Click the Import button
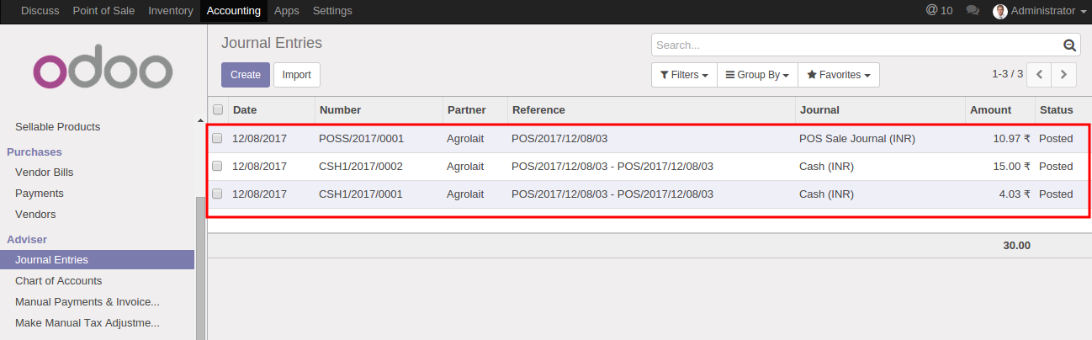1092x340 pixels. (296, 75)
